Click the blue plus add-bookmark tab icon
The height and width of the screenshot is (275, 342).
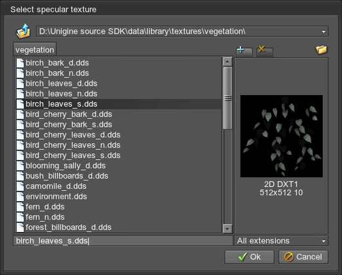pyautogui.click(x=240, y=49)
